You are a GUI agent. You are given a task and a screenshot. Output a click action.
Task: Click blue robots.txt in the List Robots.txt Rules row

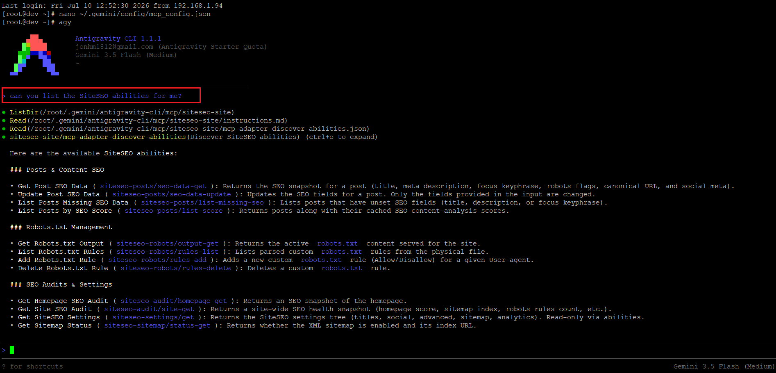pyautogui.click(x=342, y=252)
